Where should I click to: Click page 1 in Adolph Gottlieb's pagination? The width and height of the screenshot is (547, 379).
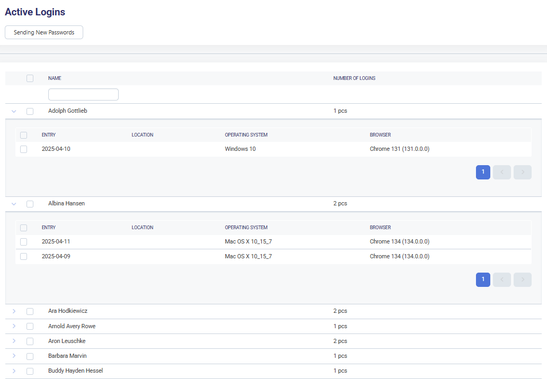[x=483, y=172]
